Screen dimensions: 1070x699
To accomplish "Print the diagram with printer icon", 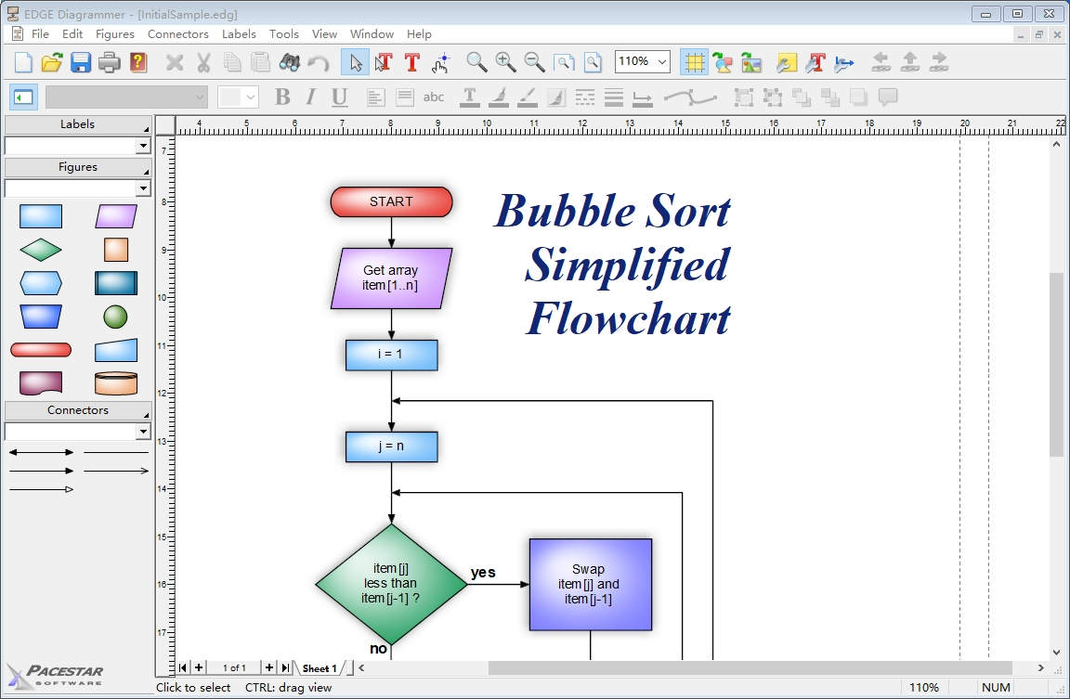I will (110, 63).
